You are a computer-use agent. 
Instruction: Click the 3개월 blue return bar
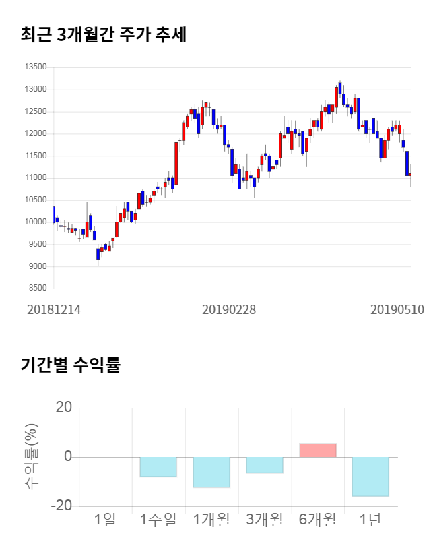tap(265, 464)
